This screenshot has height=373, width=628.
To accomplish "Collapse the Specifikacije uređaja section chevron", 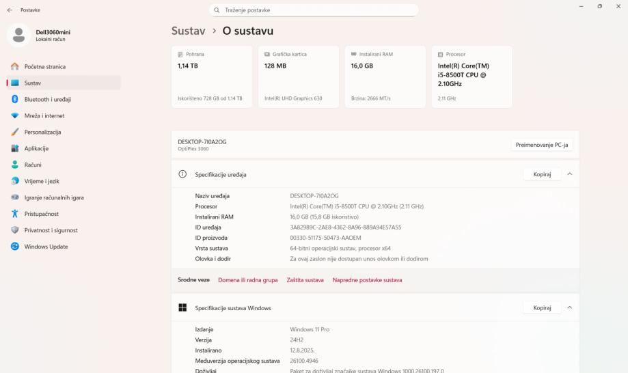I will [x=570, y=174].
